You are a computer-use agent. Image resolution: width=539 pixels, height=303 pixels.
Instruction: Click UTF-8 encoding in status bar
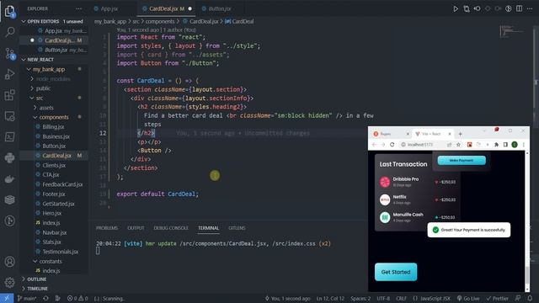[x=383, y=298]
